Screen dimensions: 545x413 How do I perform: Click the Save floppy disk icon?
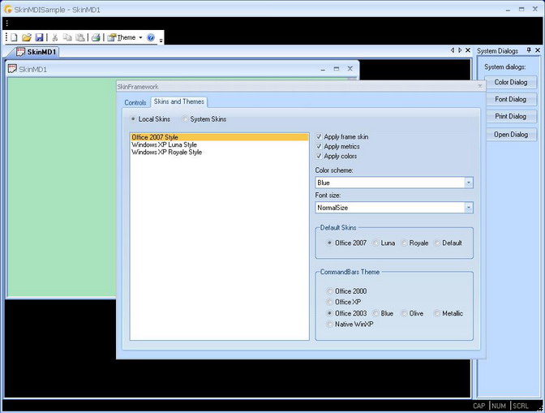(x=39, y=37)
